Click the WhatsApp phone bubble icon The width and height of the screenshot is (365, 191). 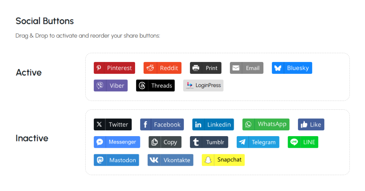[248, 124]
